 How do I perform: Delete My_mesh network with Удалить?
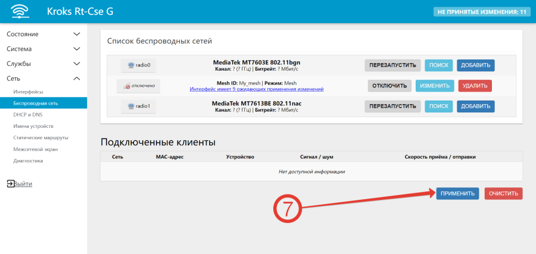[475, 86]
